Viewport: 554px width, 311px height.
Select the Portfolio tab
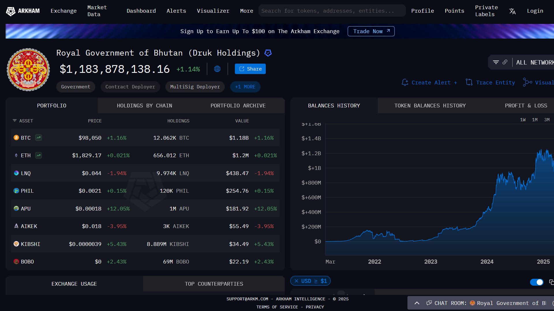click(52, 106)
